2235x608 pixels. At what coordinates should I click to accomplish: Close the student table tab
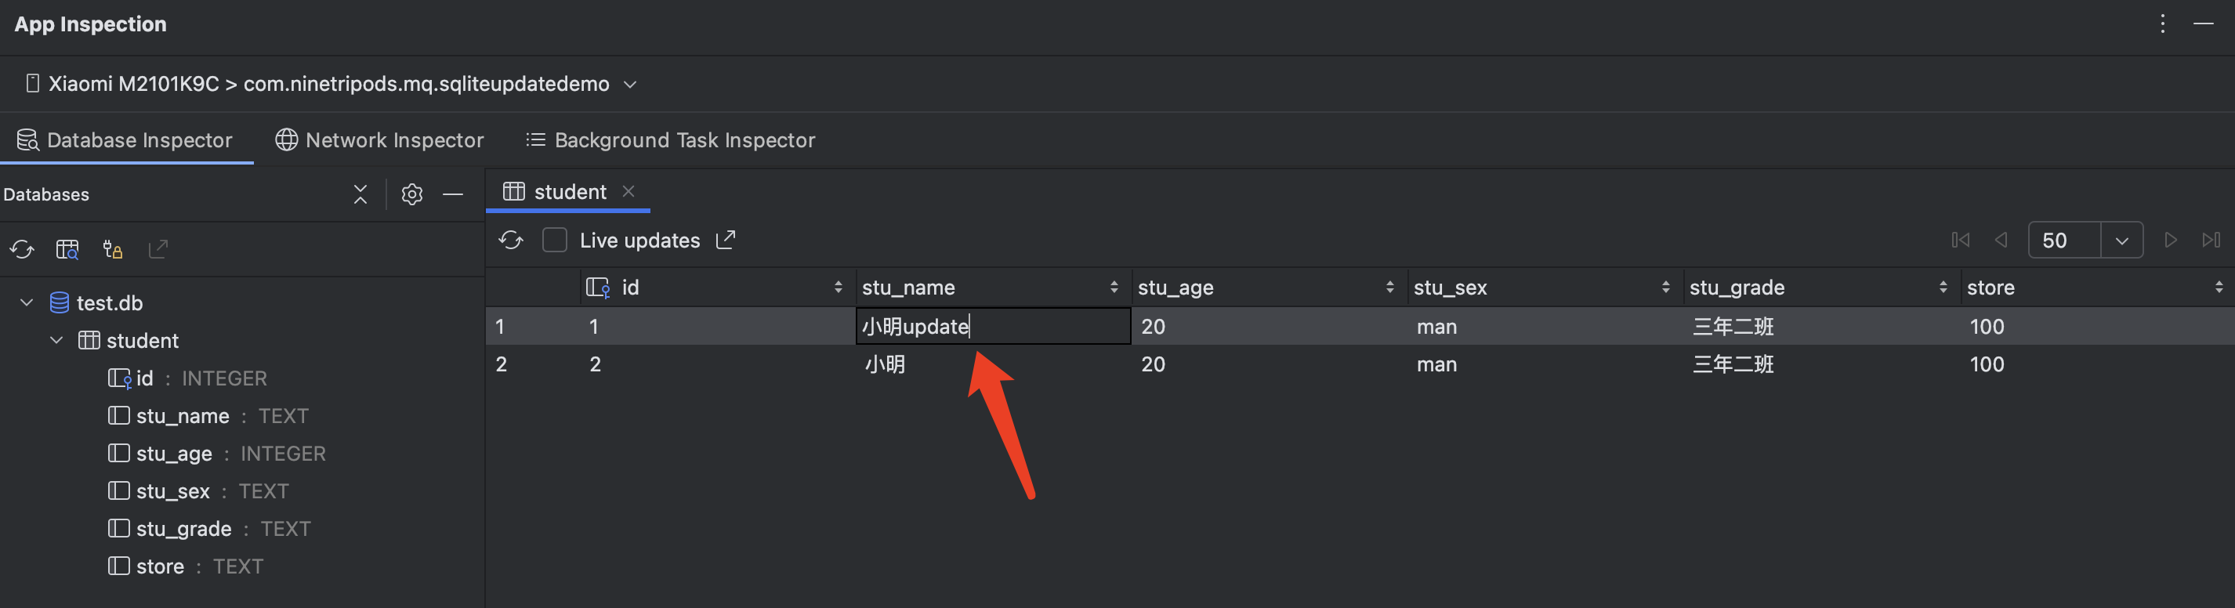[x=628, y=192]
